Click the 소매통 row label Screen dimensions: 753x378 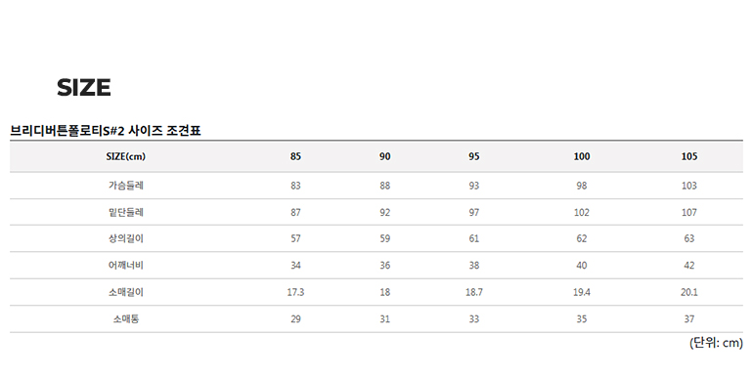(x=126, y=319)
